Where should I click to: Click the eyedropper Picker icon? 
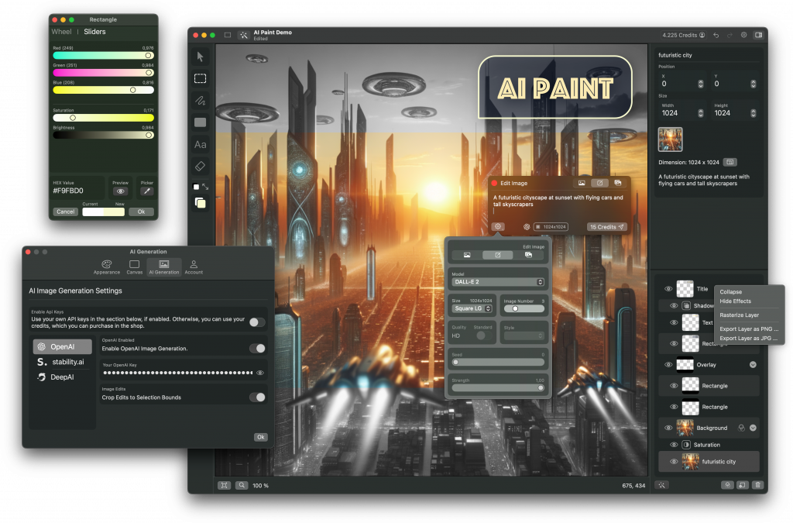tap(146, 191)
